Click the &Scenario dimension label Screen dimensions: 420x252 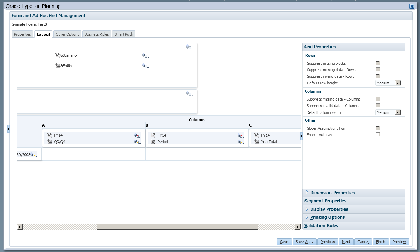pos(69,55)
